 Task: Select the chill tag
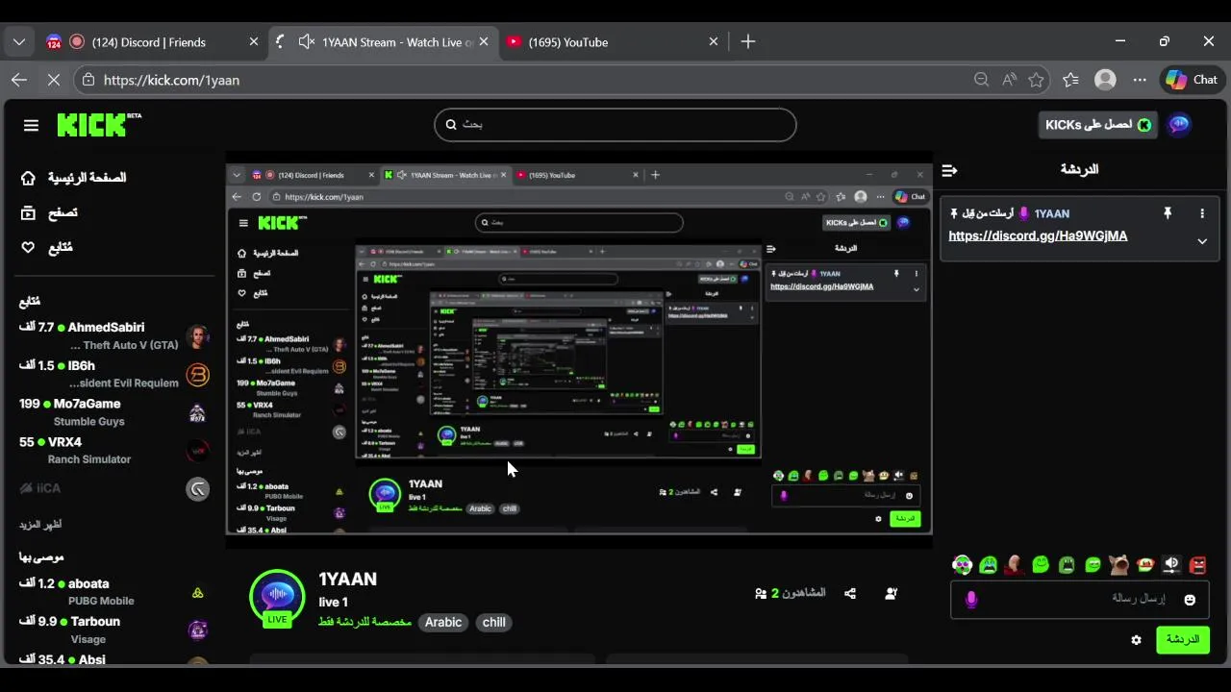point(493,623)
